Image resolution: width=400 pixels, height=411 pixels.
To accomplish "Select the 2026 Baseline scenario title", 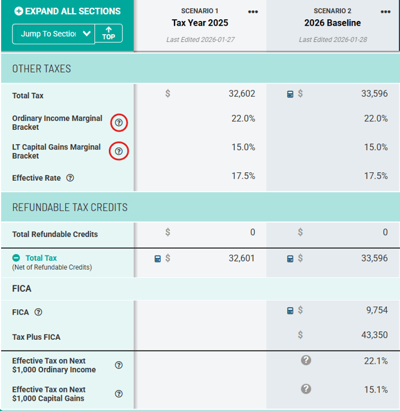I will click(x=332, y=23).
